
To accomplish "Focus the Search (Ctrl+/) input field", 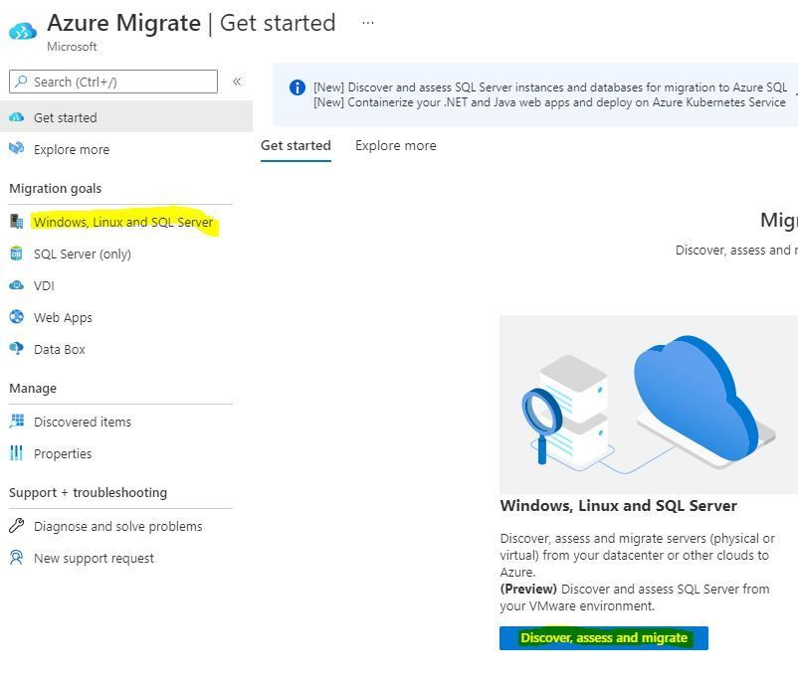I will pos(113,82).
